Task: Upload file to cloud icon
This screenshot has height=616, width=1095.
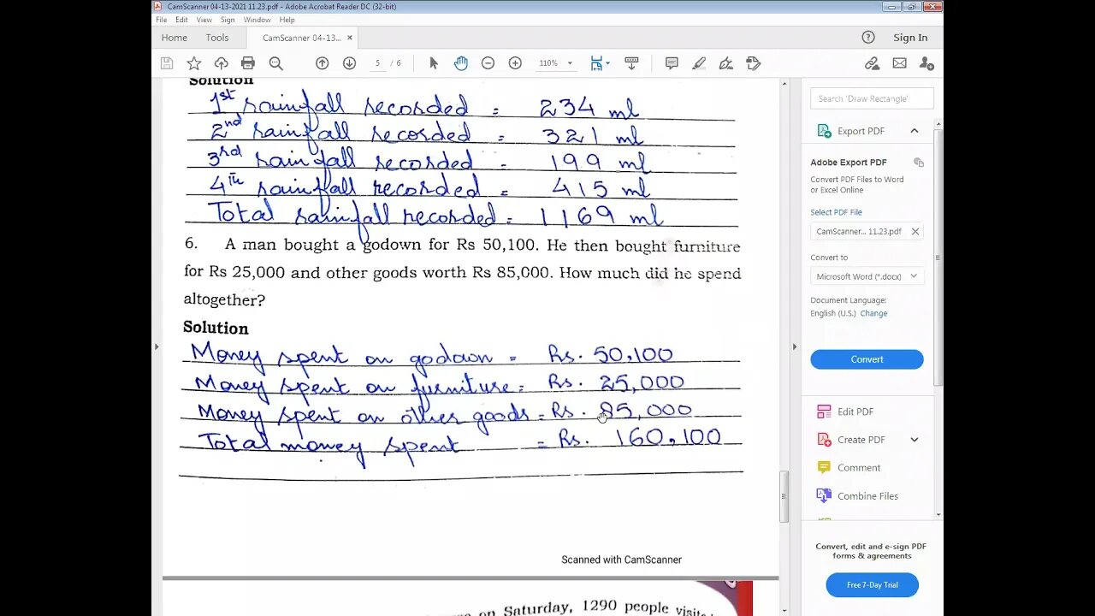Action: pyautogui.click(x=221, y=63)
